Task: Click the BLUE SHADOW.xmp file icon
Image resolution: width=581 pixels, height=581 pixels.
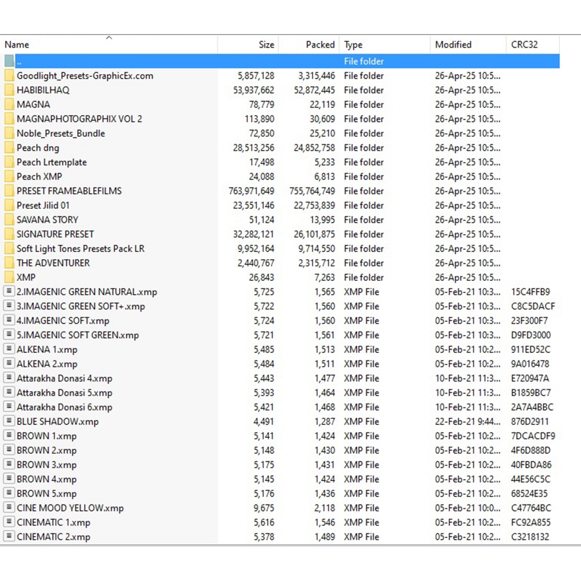Action: tap(9, 422)
